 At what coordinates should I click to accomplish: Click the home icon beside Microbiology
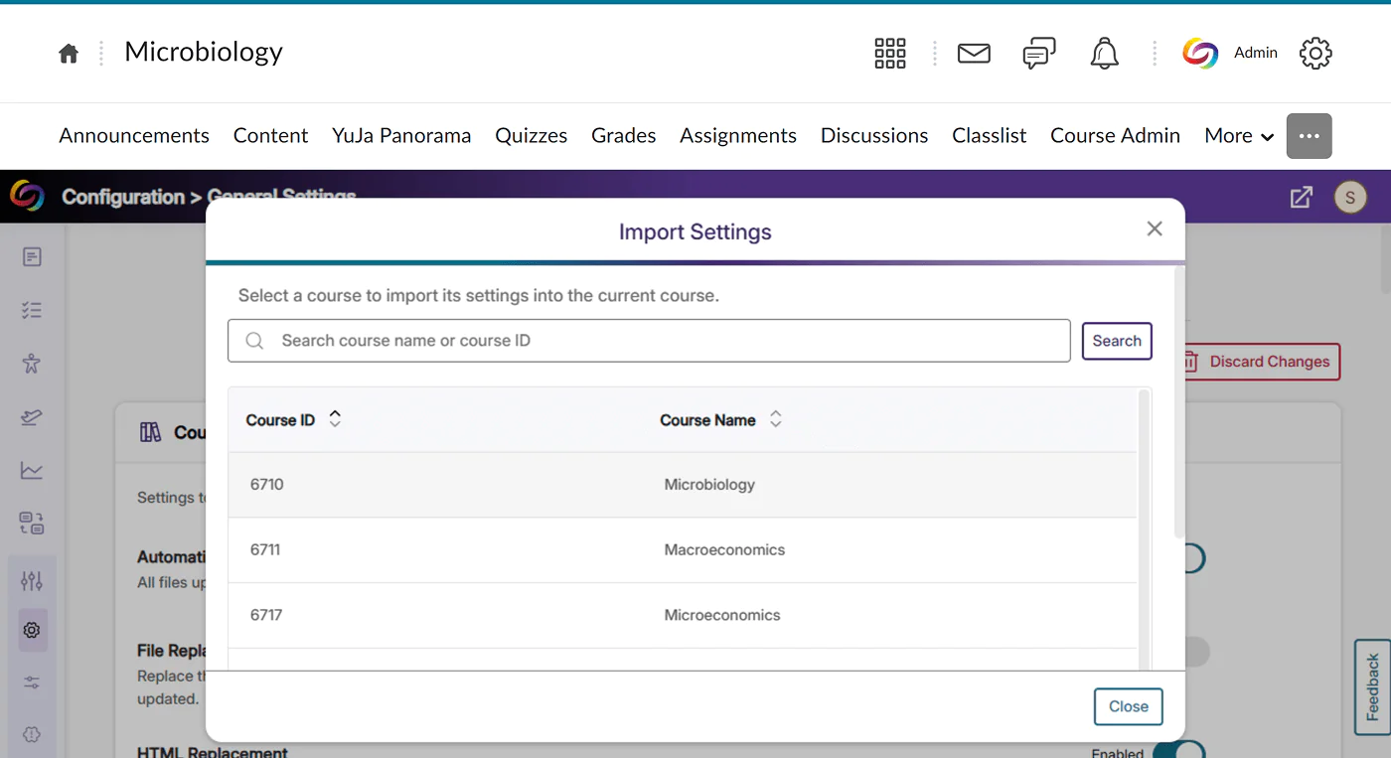(69, 54)
